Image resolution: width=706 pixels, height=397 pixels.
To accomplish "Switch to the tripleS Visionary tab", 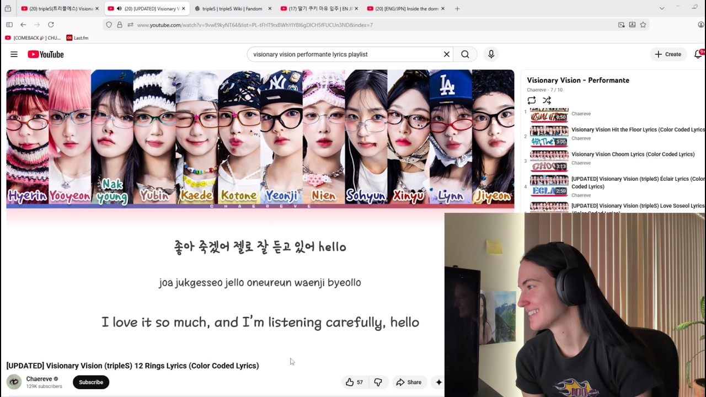I will click(x=60, y=8).
